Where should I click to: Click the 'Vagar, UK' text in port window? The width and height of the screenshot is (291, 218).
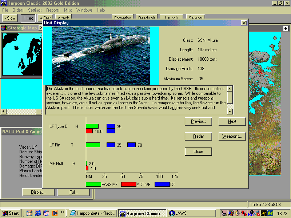pos(28,147)
